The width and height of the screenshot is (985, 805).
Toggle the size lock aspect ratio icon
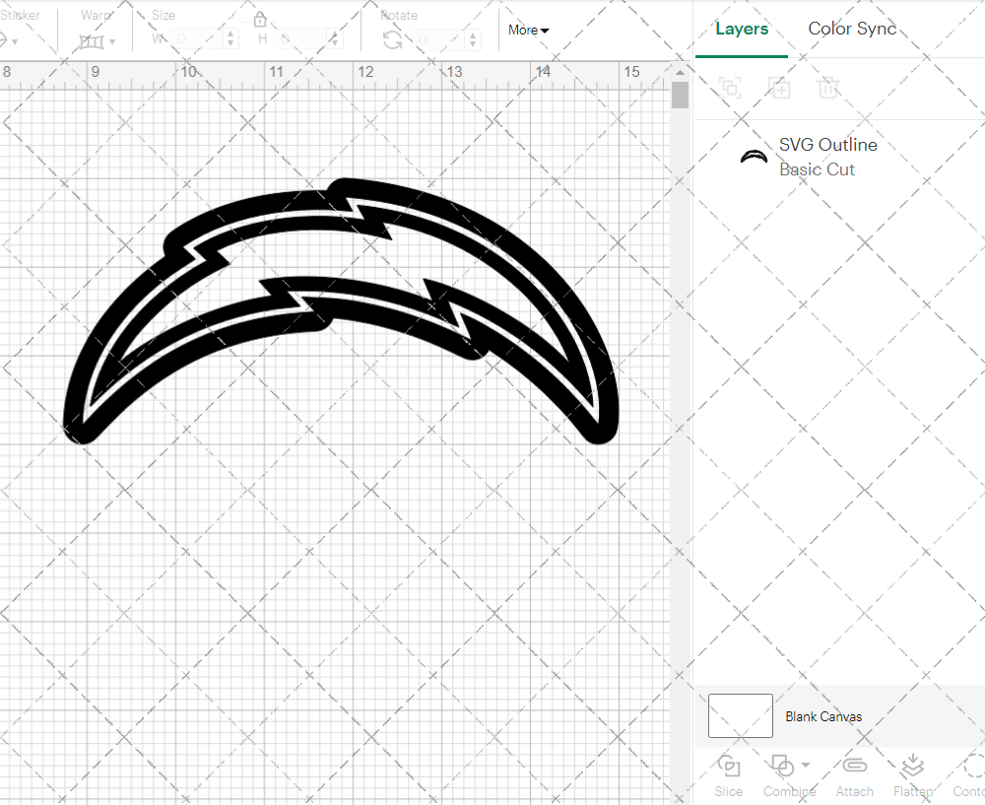click(x=260, y=20)
